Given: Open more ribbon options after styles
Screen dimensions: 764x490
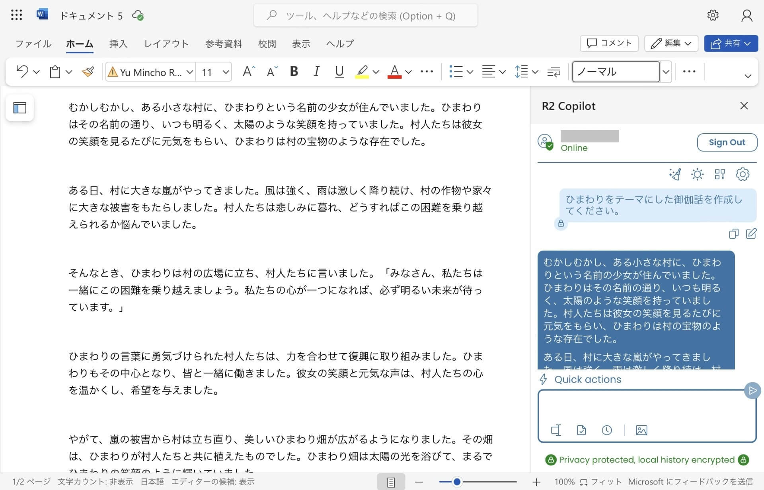Looking at the screenshot, I should coord(689,72).
